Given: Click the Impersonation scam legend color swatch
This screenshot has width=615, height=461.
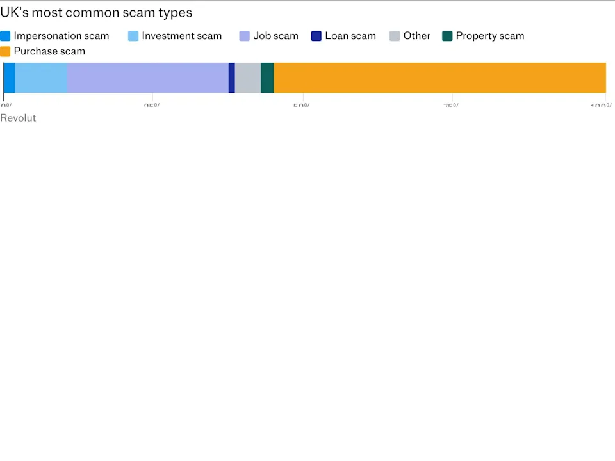Looking at the screenshot, I should pos(6,36).
